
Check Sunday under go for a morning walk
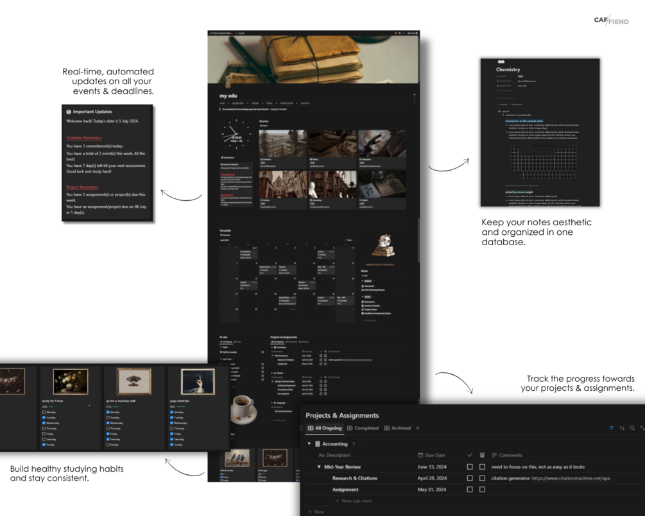click(x=108, y=444)
